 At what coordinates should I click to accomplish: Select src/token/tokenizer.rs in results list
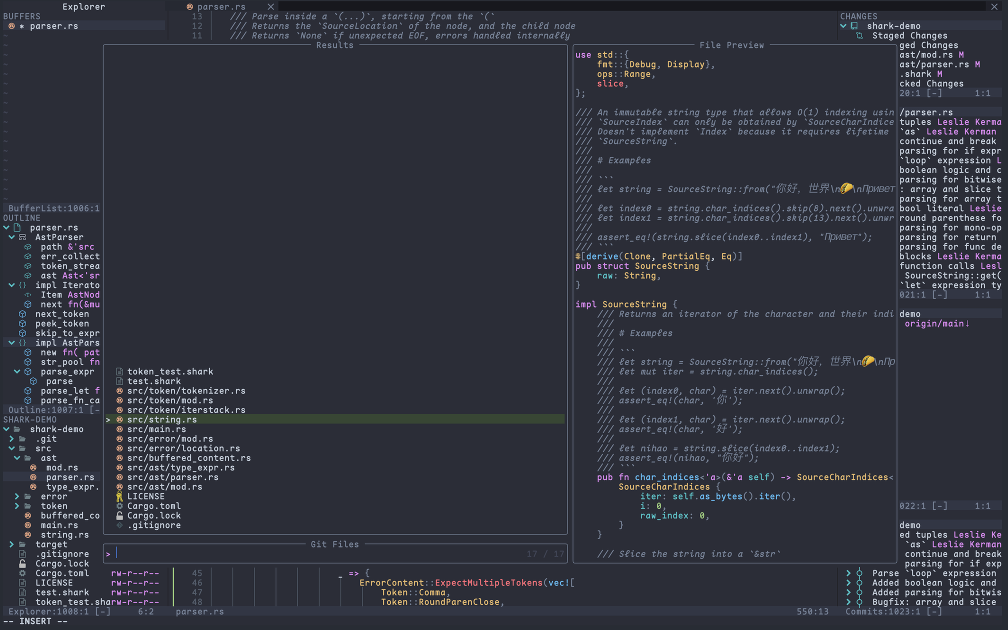186,391
